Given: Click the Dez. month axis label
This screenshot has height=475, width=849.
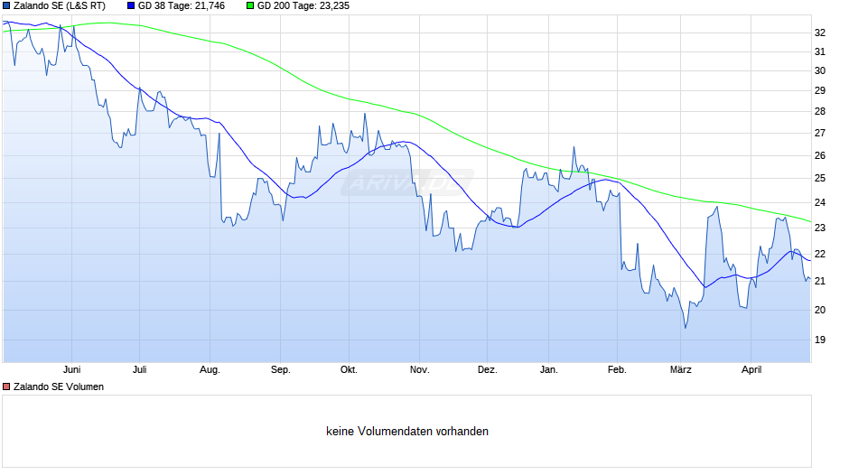Looking at the screenshot, I should tap(488, 369).
